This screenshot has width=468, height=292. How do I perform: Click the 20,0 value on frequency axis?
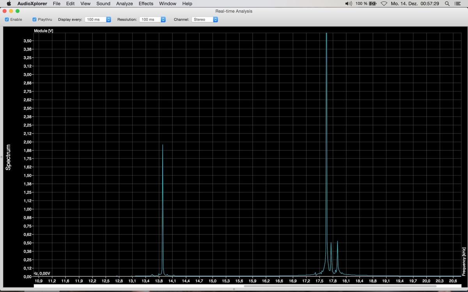pyautogui.click(x=426, y=281)
